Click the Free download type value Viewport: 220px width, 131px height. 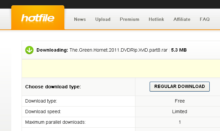[x=180, y=101]
